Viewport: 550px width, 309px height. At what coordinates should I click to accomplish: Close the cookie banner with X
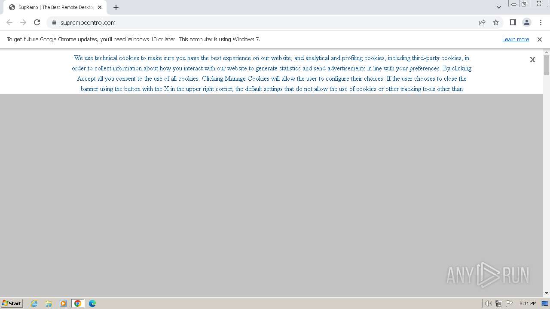tap(532, 60)
